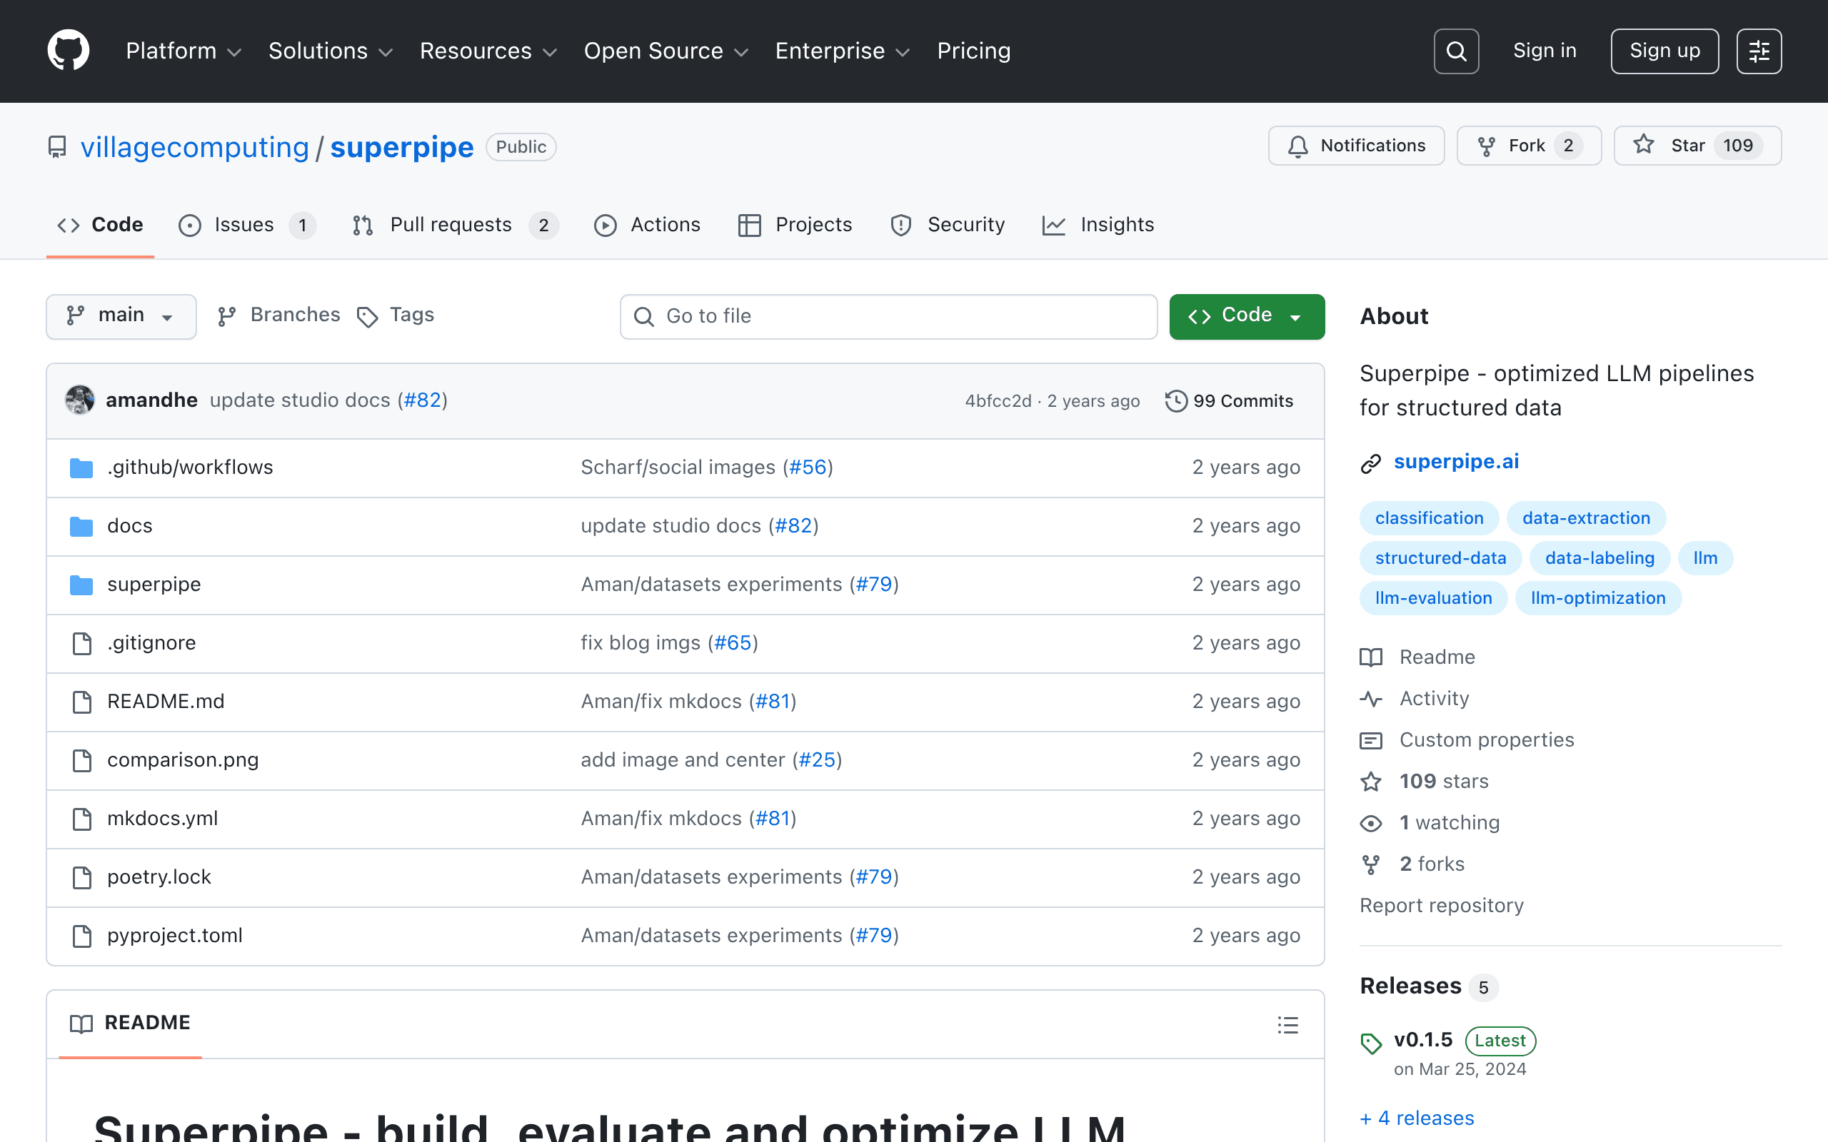1828x1142 pixels.
Task: Select the classification topic tag
Action: click(1429, 518)
